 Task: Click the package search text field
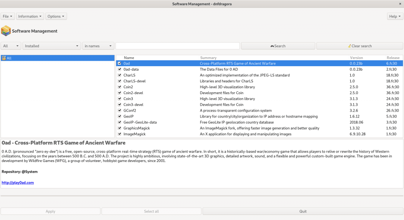[178, 46]
